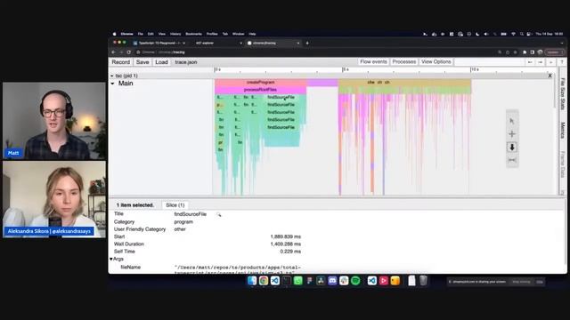This screenshot has width=570, height=320.
Task: Select the chrome://tracing browser tab
Action: [273, 43]
